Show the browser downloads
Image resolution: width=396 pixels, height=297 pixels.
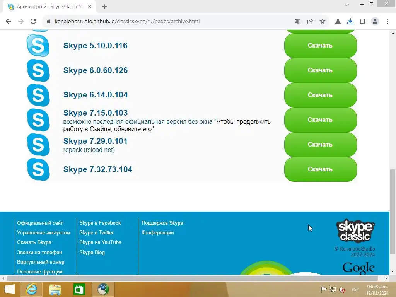[350, 22]
